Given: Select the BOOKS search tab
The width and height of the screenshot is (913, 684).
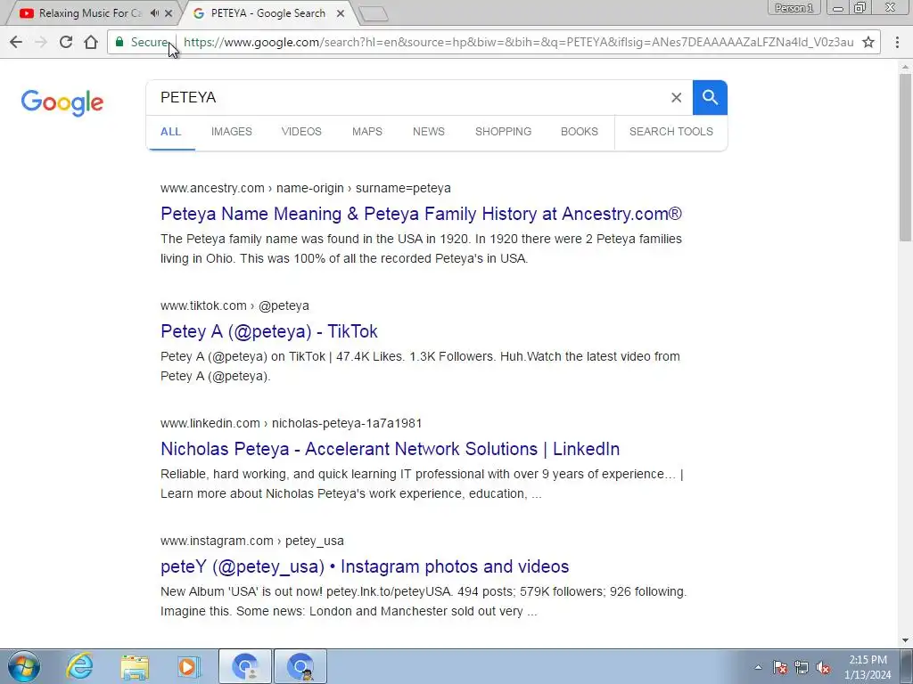Looking at the screenshot, I should tap(580, 132).
